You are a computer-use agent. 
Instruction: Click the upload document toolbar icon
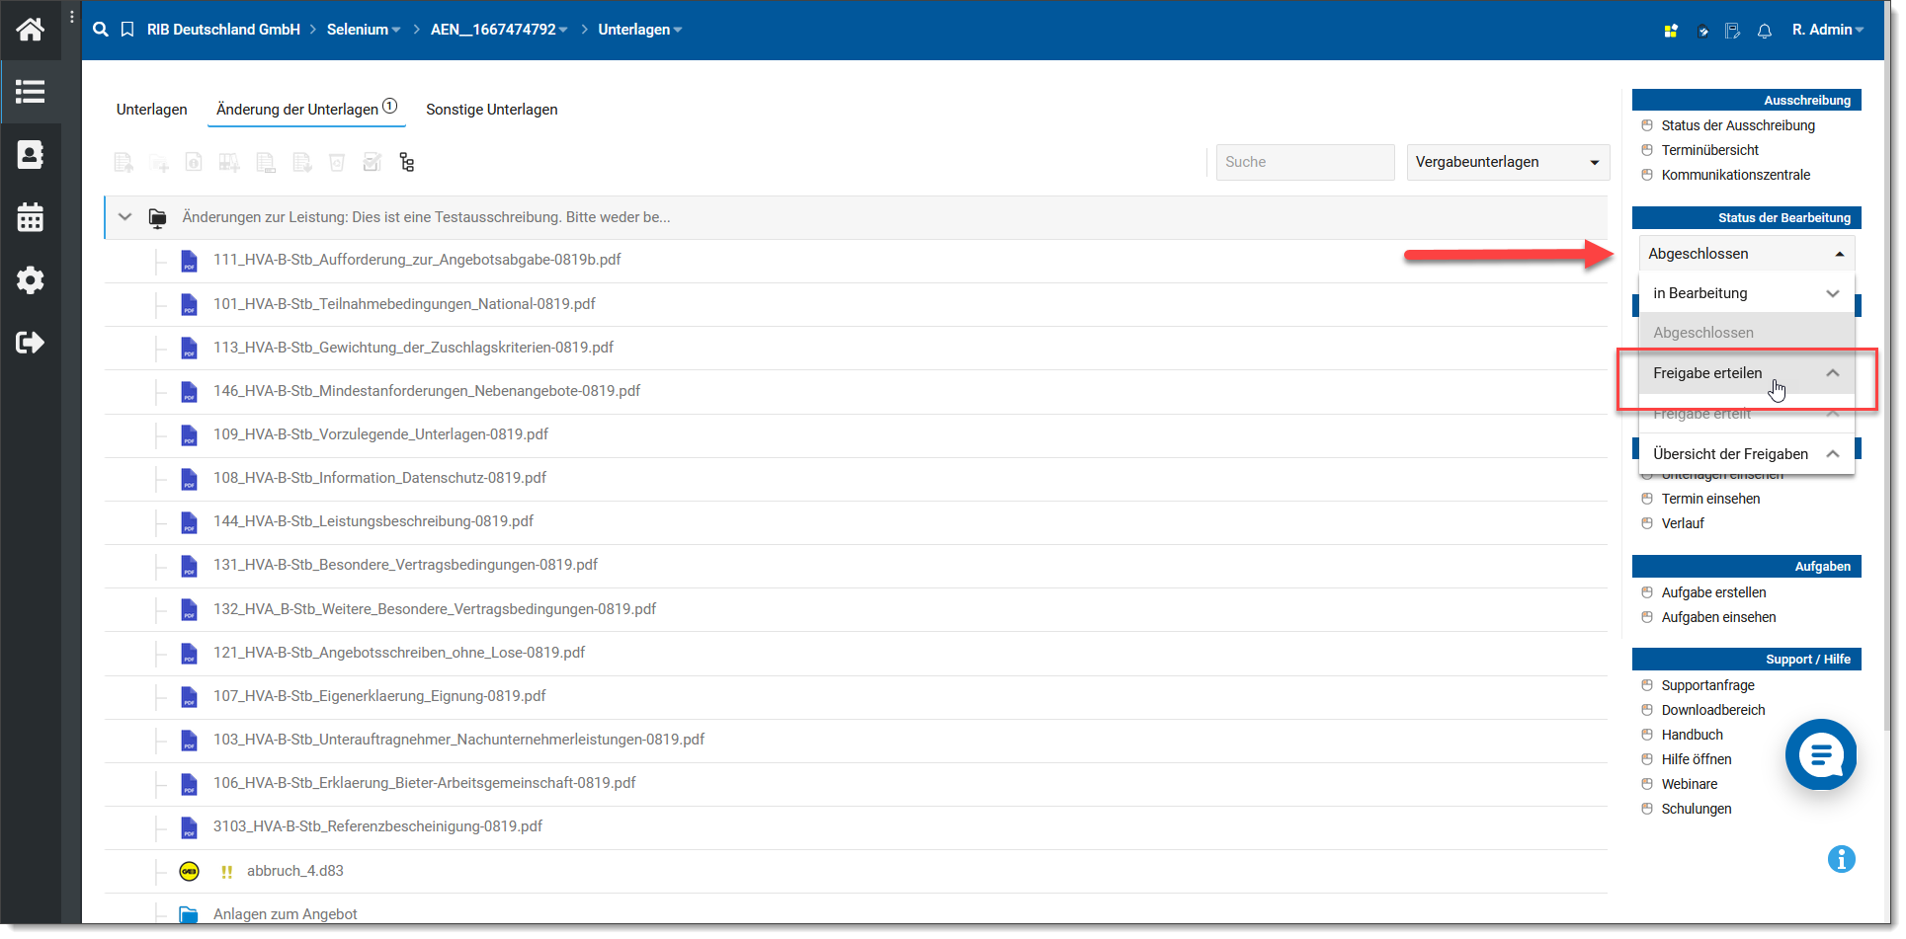tap(124, 162)
